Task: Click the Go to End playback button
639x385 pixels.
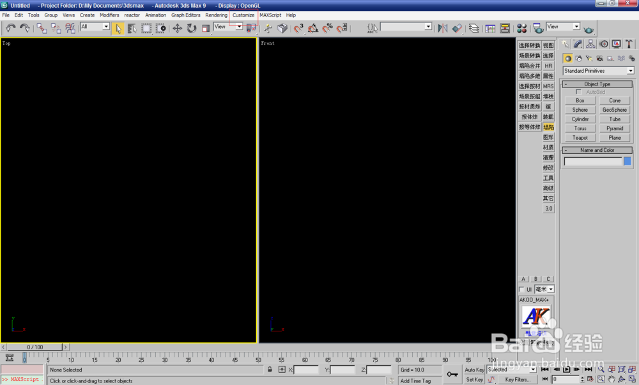Action: click(589, 370)
